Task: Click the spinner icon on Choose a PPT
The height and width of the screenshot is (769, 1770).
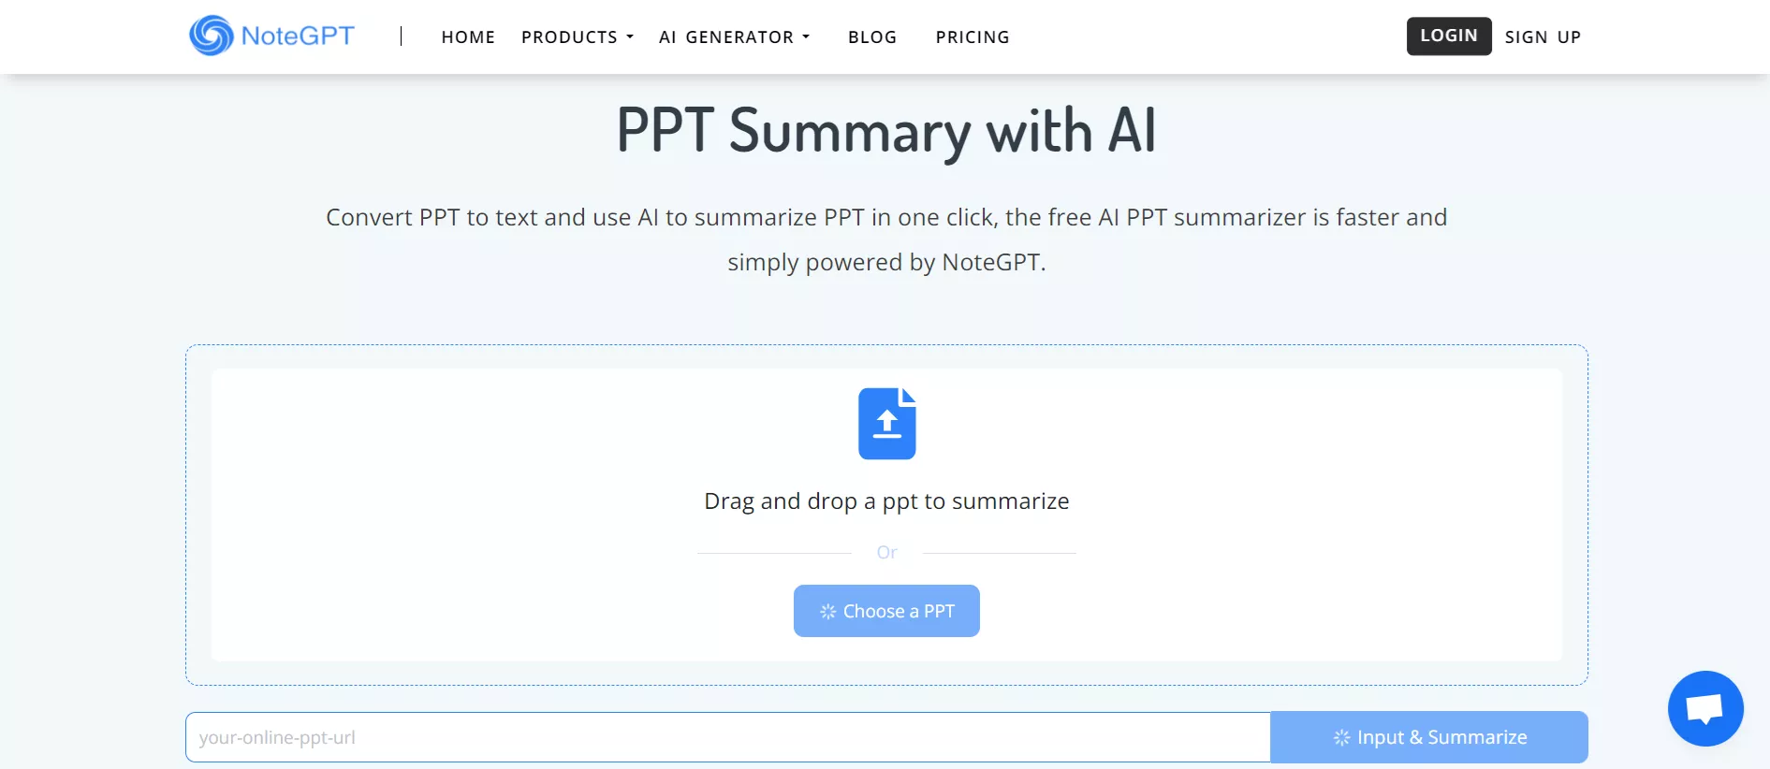Action: pyautogui.click(x=826, y=611)
